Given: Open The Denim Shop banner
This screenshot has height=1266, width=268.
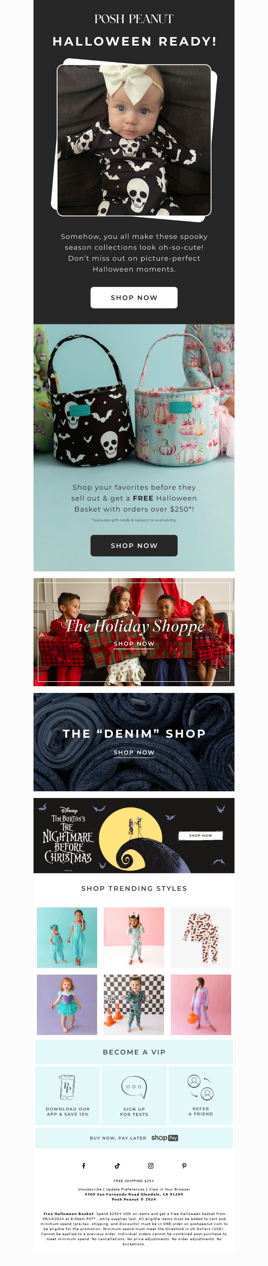Looking at the screenshot, I should (134, 742).
